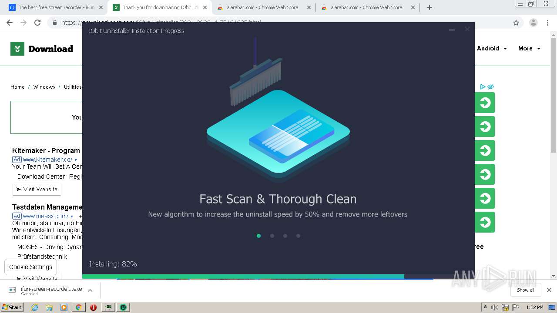Click the Prüfstandstechnik ad sitelink
557x313 pixels.
point(42,256)
